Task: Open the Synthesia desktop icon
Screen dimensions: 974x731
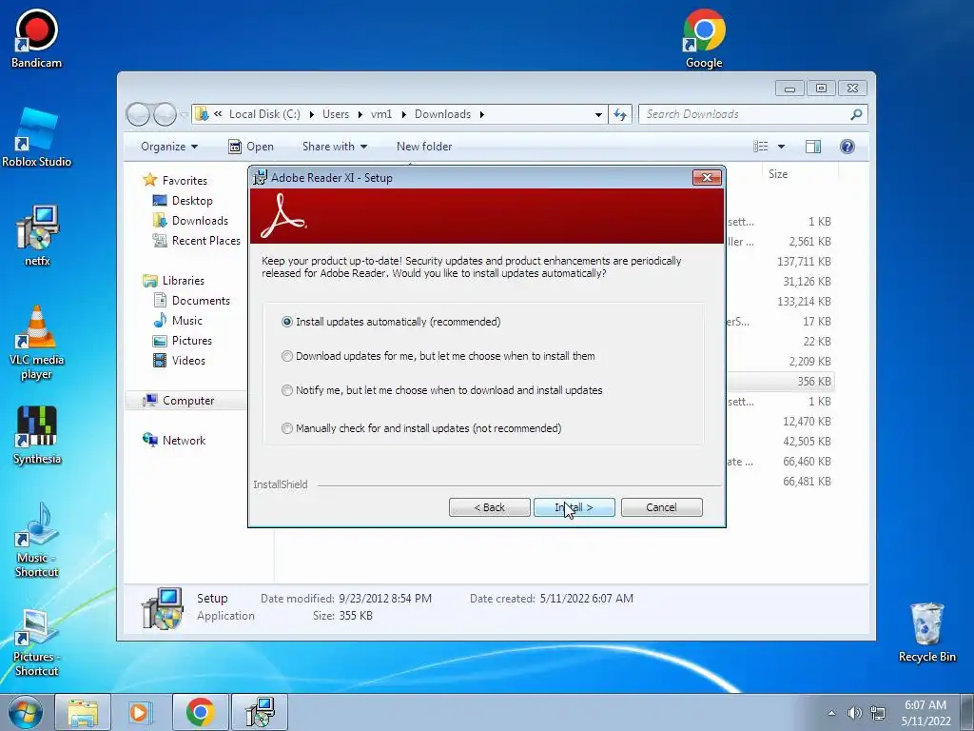Action: tap(37, 435)
